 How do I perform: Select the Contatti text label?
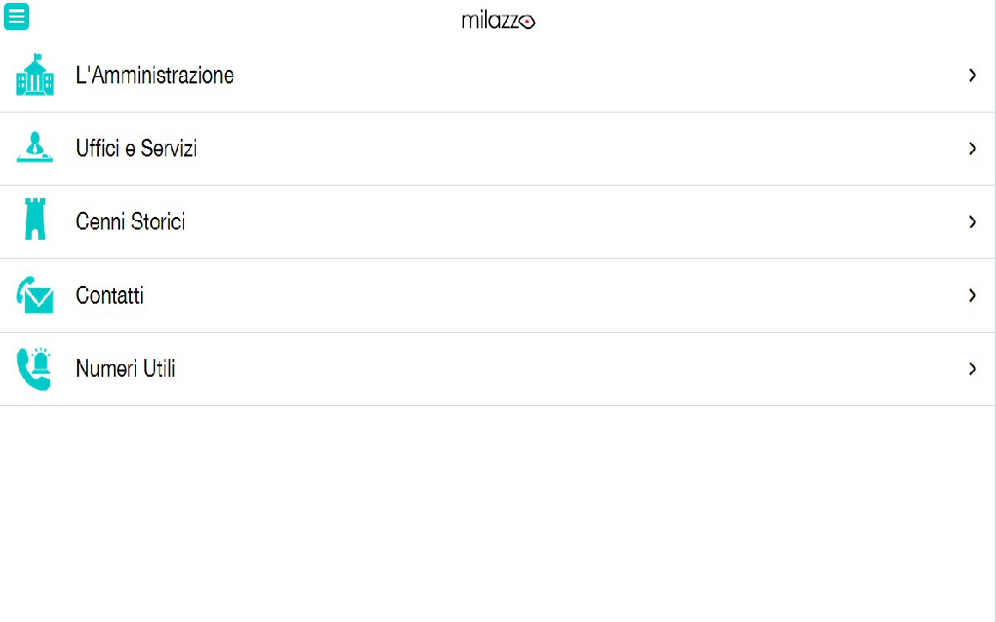(x=109, y=295)
